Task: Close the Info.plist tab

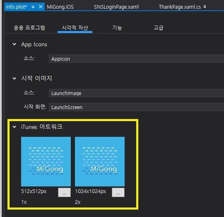Action: (x=41, y=7)
